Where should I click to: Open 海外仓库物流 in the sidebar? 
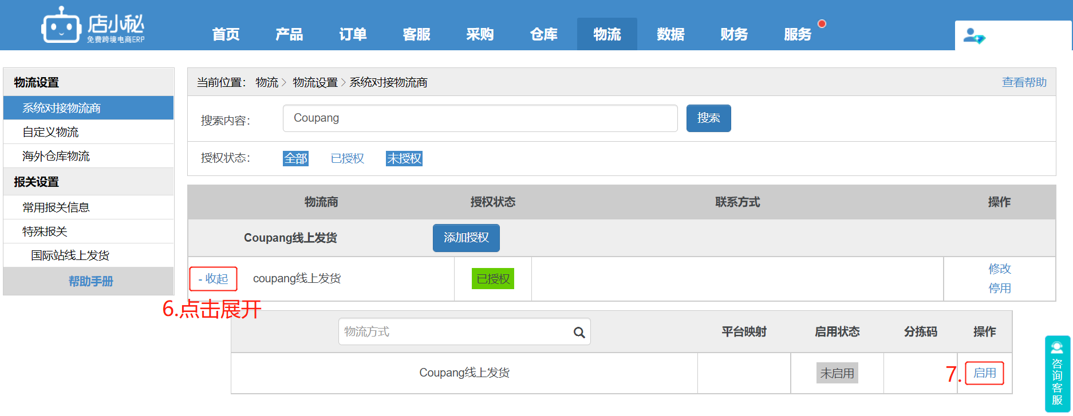[89, 156]
